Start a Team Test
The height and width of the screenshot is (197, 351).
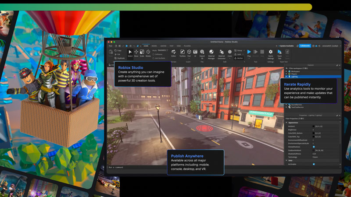coord(279,54)
